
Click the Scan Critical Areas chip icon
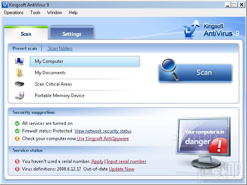pos(19,84)
